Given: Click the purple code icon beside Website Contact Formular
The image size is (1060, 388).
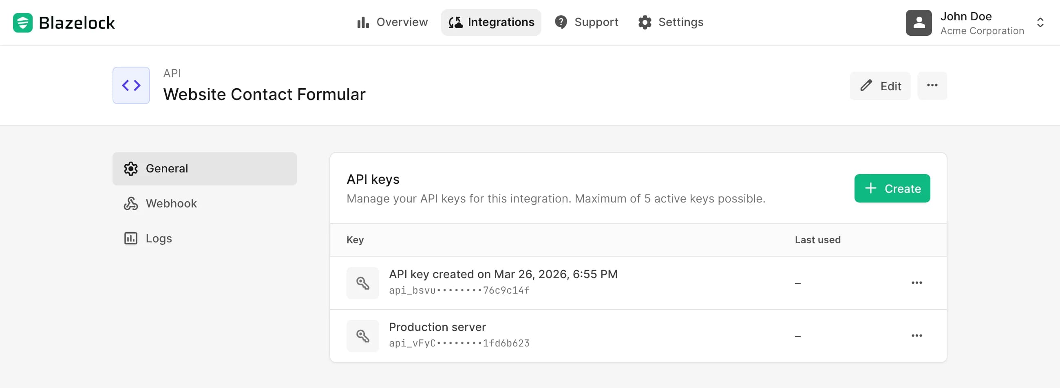Looking at the screenshot, I should pyautogui.click(x=130, y=85).
